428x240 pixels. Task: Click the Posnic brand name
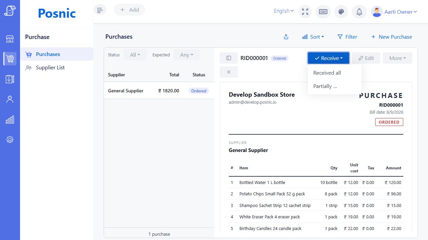[57, 13]
